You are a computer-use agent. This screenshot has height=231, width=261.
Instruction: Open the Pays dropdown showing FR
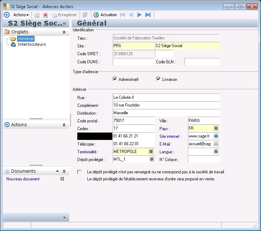[x=216, y=128]
